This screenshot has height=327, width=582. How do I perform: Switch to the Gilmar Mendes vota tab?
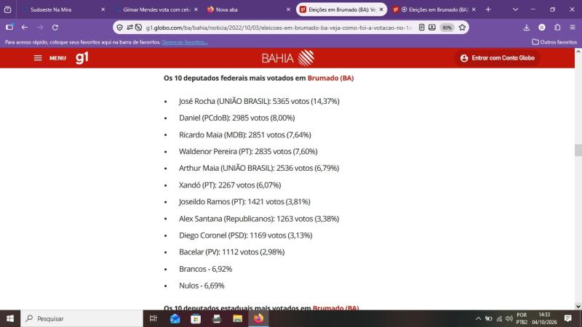[x=156, y=9]
